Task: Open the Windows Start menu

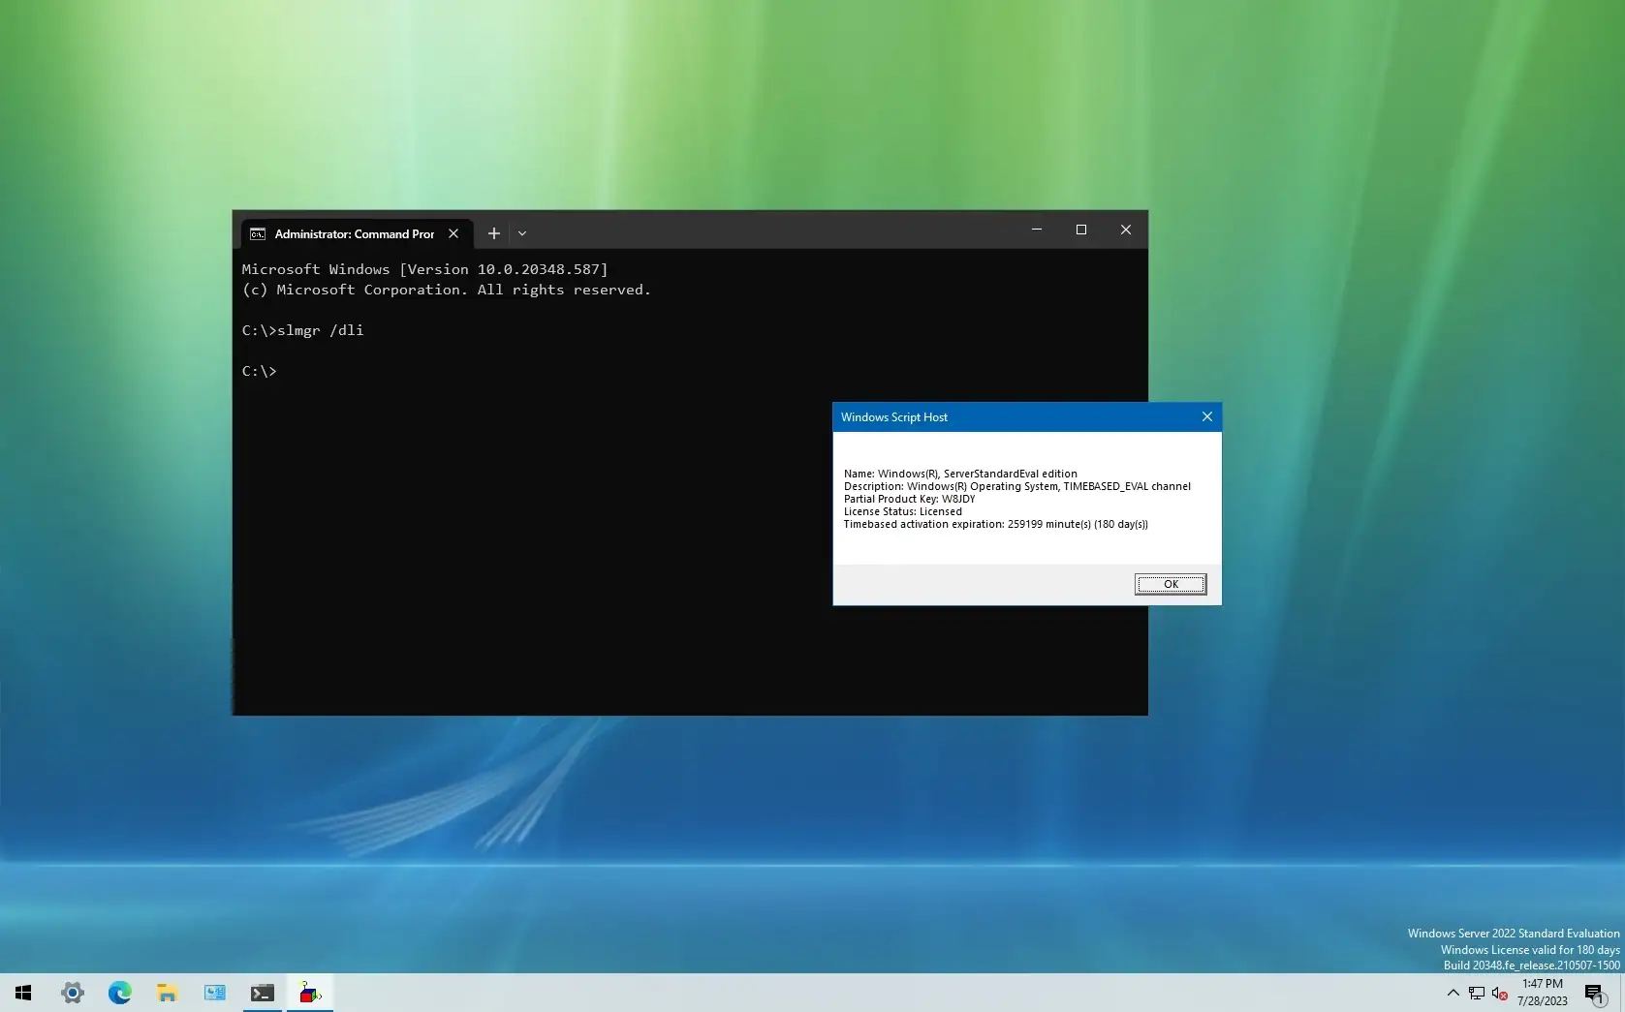Action: tap(23, 993)
